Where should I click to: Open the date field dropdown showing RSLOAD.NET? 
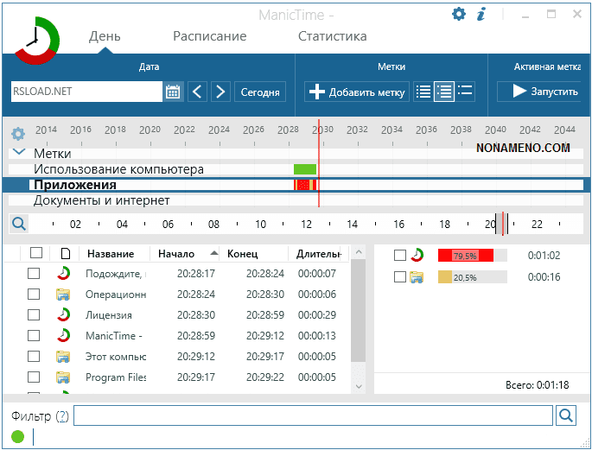tap(86, 92)
